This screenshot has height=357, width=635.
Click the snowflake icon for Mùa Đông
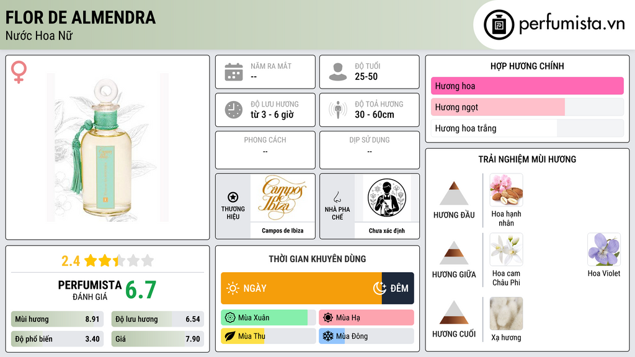click(x=327, y=336)
